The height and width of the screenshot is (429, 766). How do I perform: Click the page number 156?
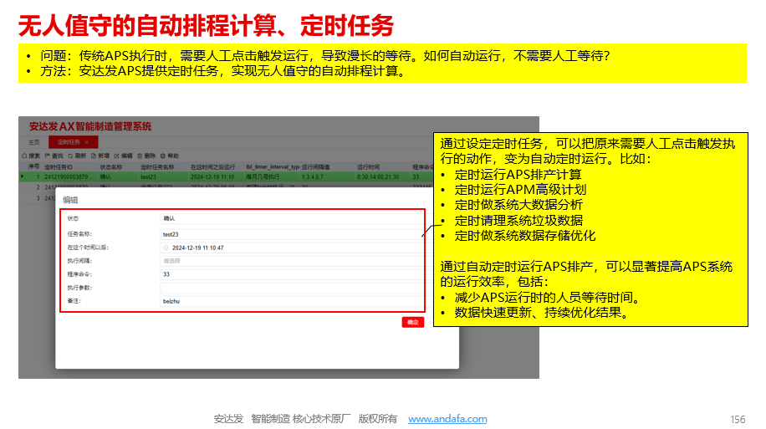738,419
